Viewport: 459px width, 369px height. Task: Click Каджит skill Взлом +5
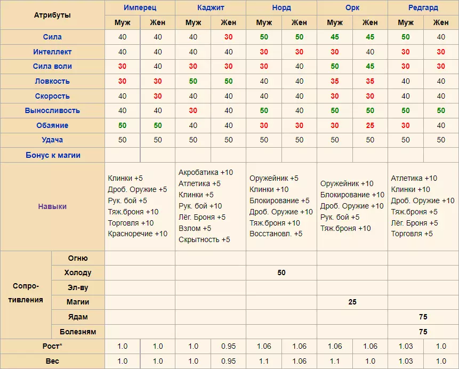tap(195, 228)
